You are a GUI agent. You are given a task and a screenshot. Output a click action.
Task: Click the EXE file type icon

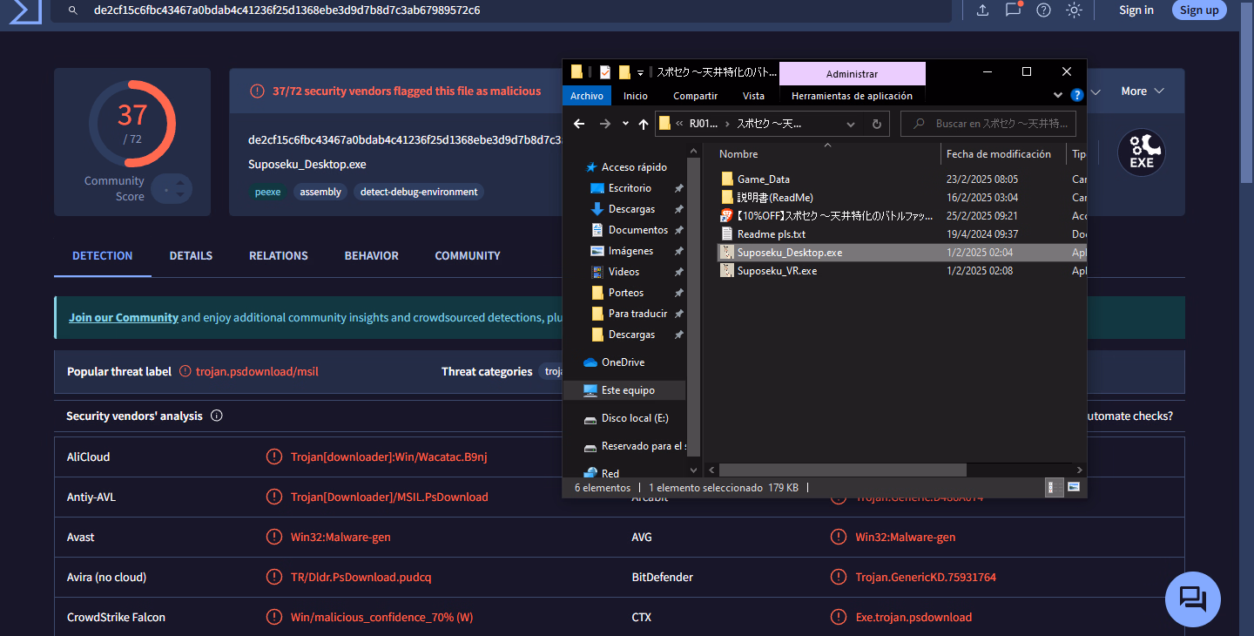[1141, 153]
